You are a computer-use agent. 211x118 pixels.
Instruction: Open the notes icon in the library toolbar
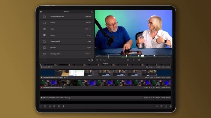[101, 60]
